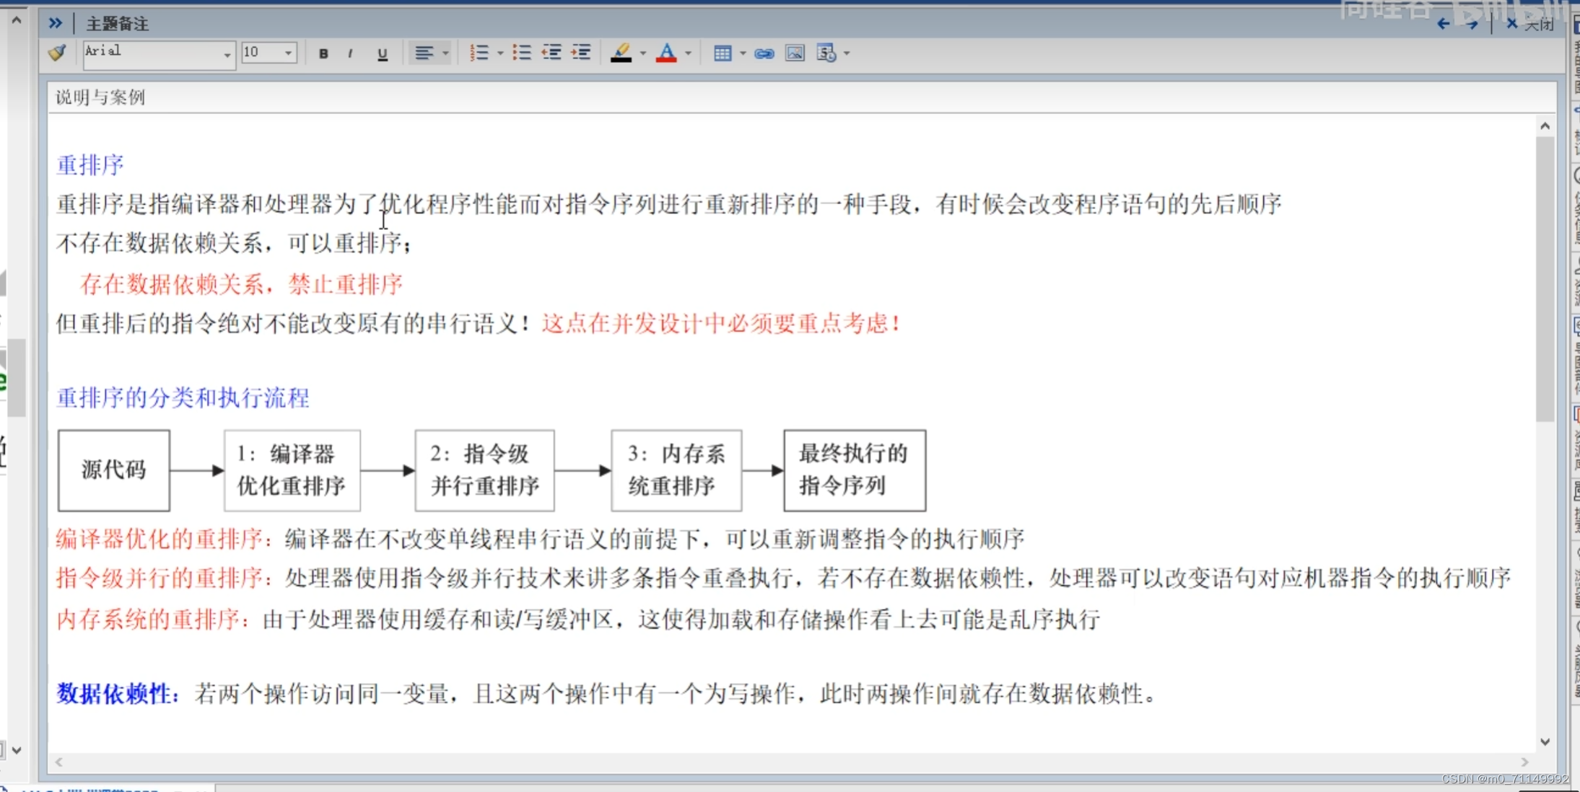
Task: Click the clear formatting brush icon
Action: [x=57, y=53]
